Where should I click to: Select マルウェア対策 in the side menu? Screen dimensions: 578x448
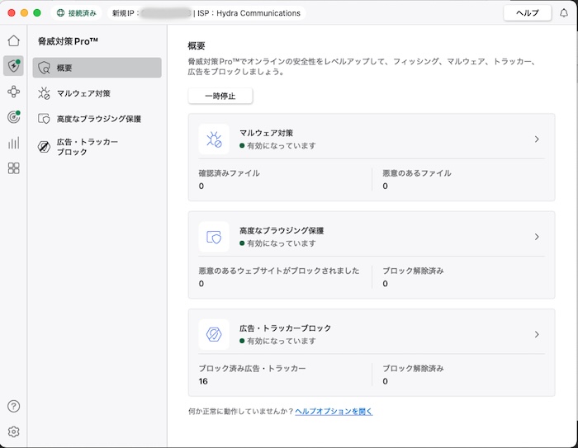pyautogui.click(x=97, y=93)
